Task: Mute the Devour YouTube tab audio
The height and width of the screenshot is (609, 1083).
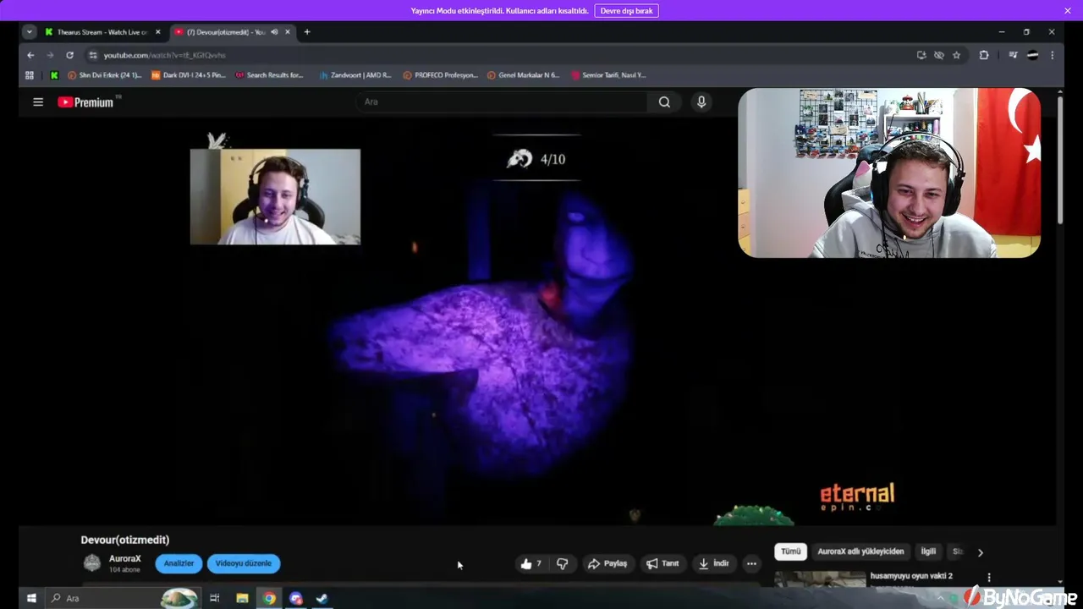Action: point(274,32)
